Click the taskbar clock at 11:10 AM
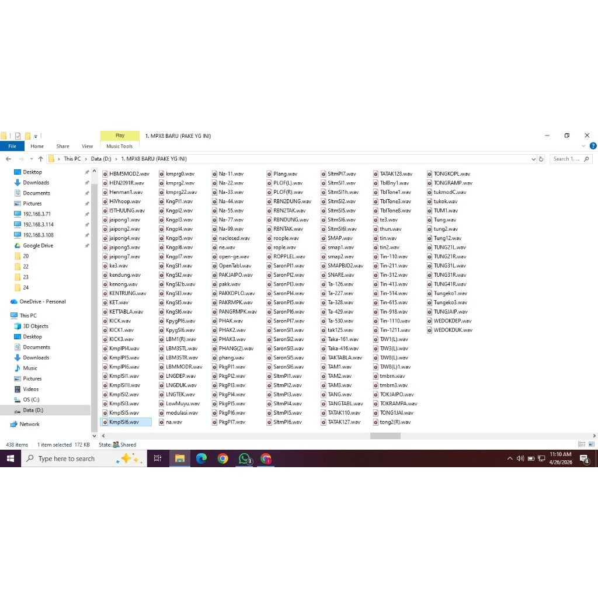Viewport: 598px width, 598px height. pyautogui.click(x=560, y=458)
